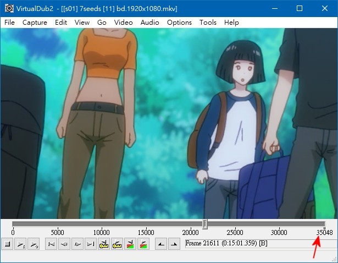338x263 pixels.
Task: Click the VirtualDub2 gear icon in title bar
Action: (9, 8)
